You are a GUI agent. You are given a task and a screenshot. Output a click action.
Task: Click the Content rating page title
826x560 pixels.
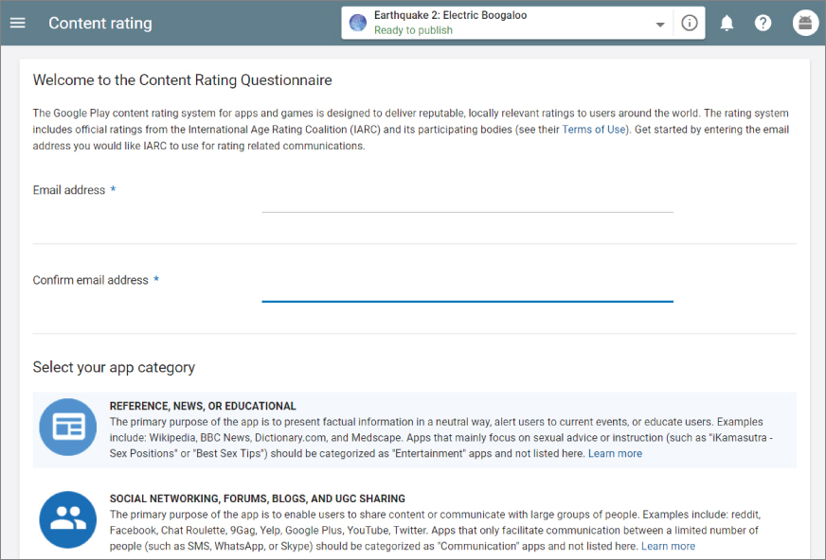(x=99, y=23)
